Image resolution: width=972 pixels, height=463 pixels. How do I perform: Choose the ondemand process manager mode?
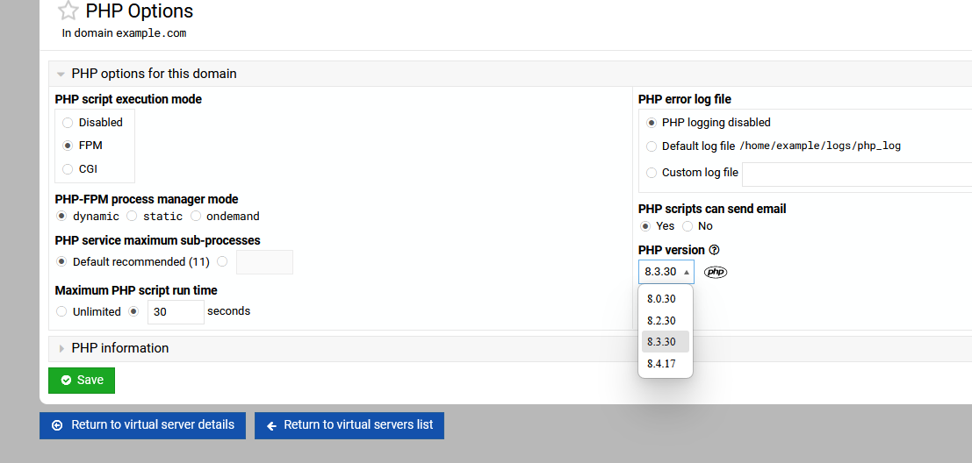coord(196,216)
